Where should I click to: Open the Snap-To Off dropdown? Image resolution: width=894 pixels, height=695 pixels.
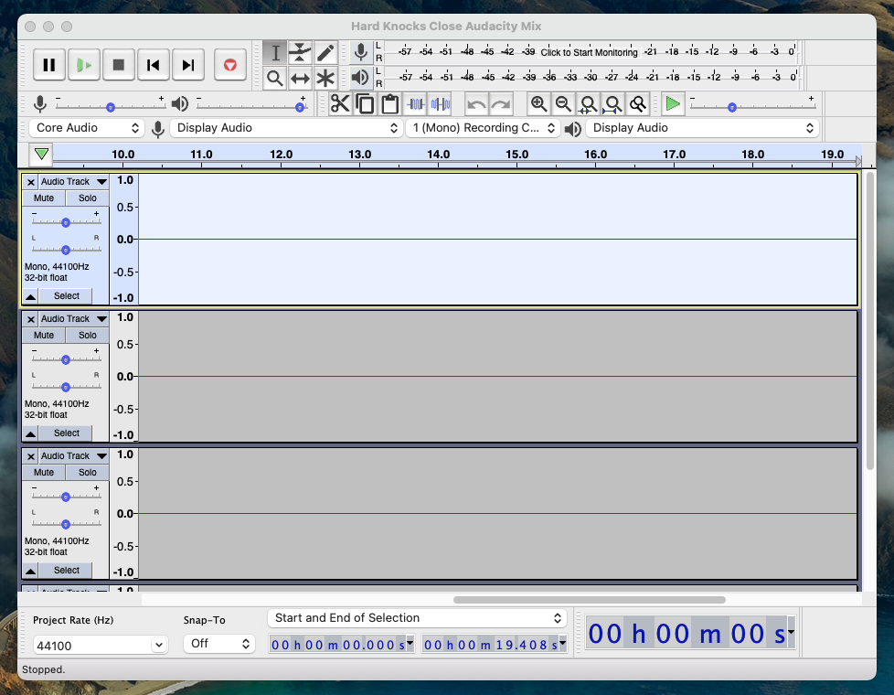coord(219,644)
